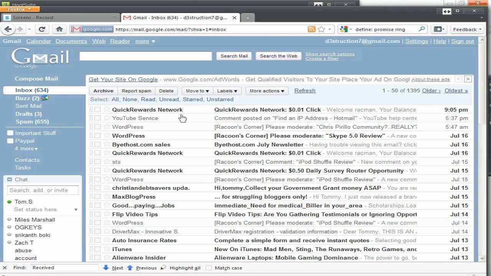The width and height of the screenshot is (491, 276).
Task: Click the Search Mail button
Action: click(234, 56)
